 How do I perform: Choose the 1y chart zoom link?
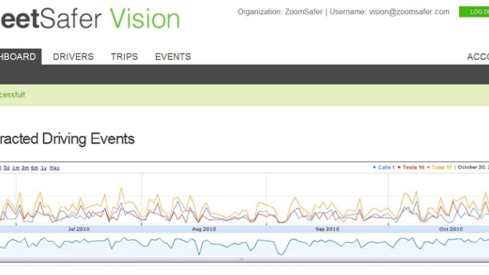point(44,168)
